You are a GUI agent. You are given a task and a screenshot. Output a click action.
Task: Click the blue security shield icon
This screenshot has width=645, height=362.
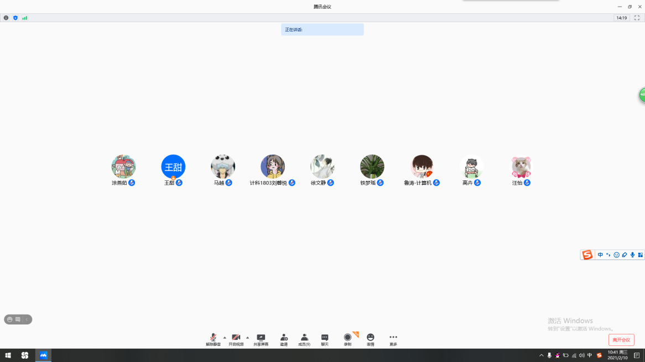point(15,18)
